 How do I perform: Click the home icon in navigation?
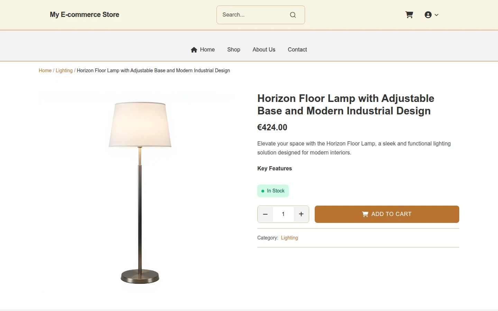194,50
